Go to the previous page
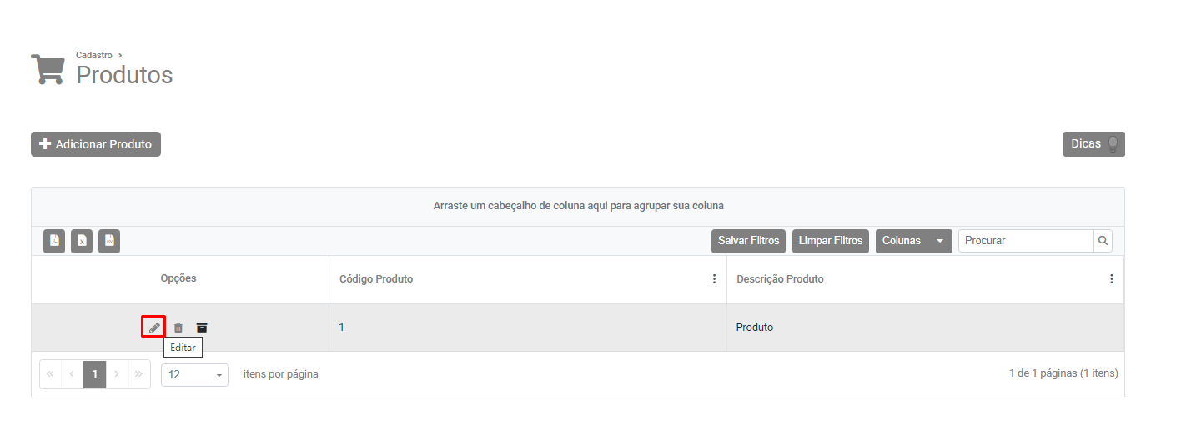The width and height of the screenshot is (1186, 445). coord(73,374)
